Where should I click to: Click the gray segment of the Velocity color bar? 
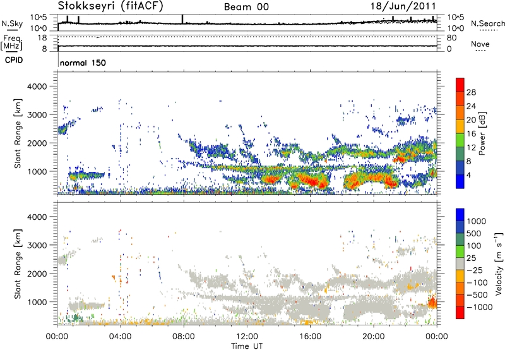point(460,263)
